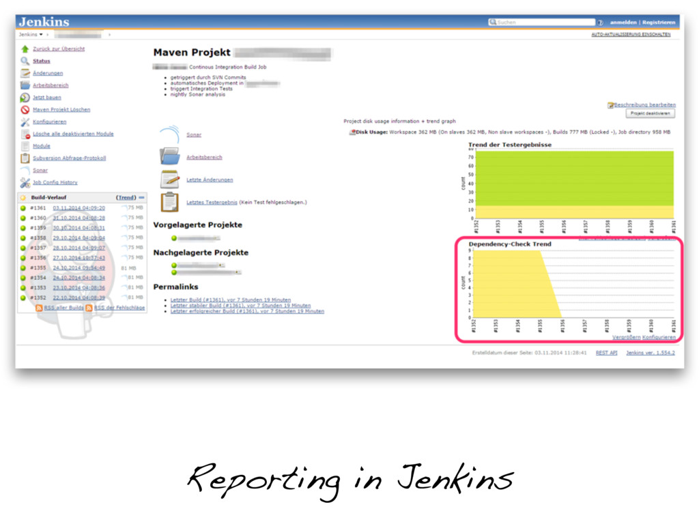Open build dated 31.10.2014 04:08:28
The width and height of the screenshot is (699, 524).
click(x=79, y=218)
